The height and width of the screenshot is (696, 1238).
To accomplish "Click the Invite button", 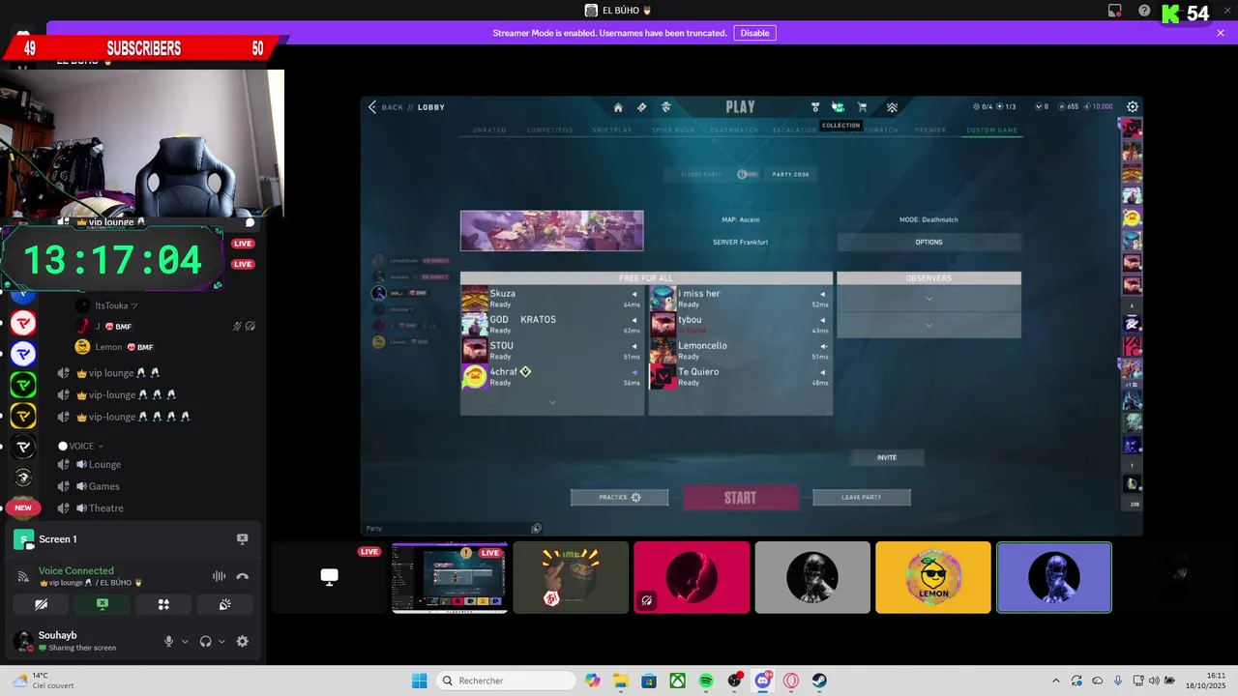I will tap(887, 457).
